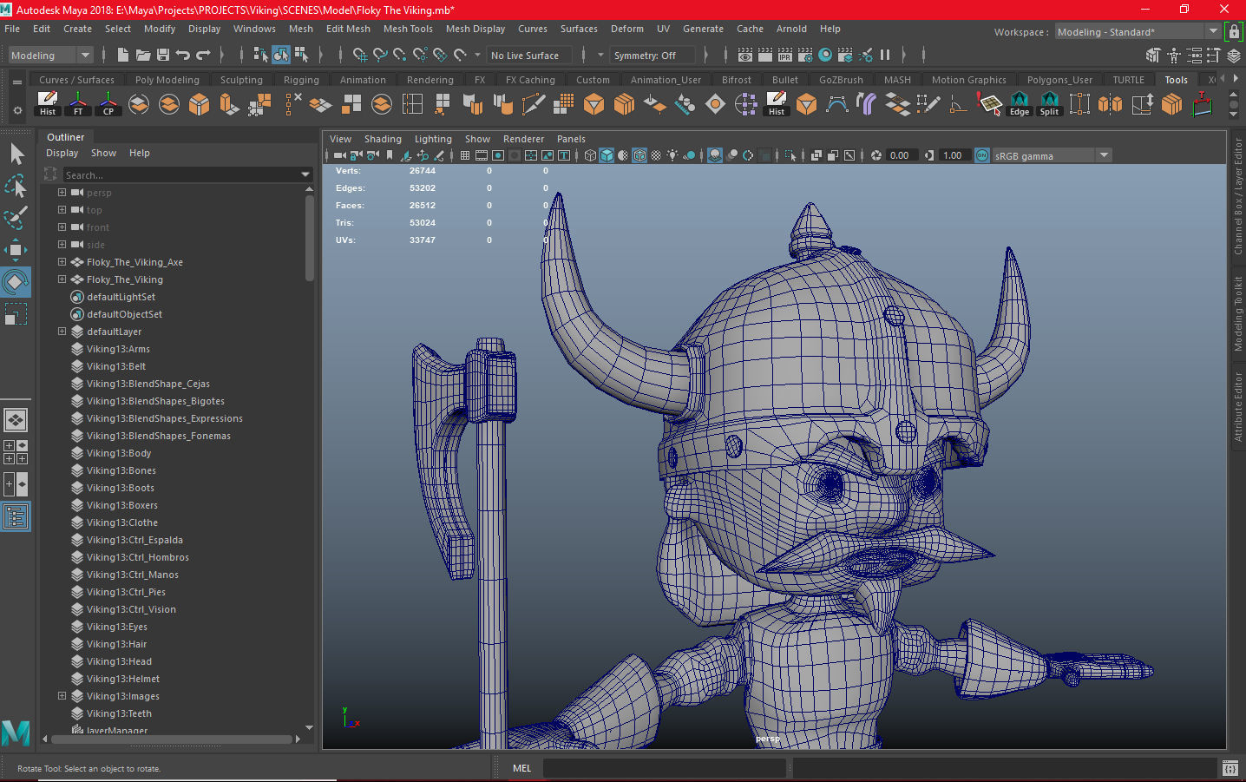1246x782 pixels.
Task: Open the Edit Mesh menu
Action: (348, 29)
